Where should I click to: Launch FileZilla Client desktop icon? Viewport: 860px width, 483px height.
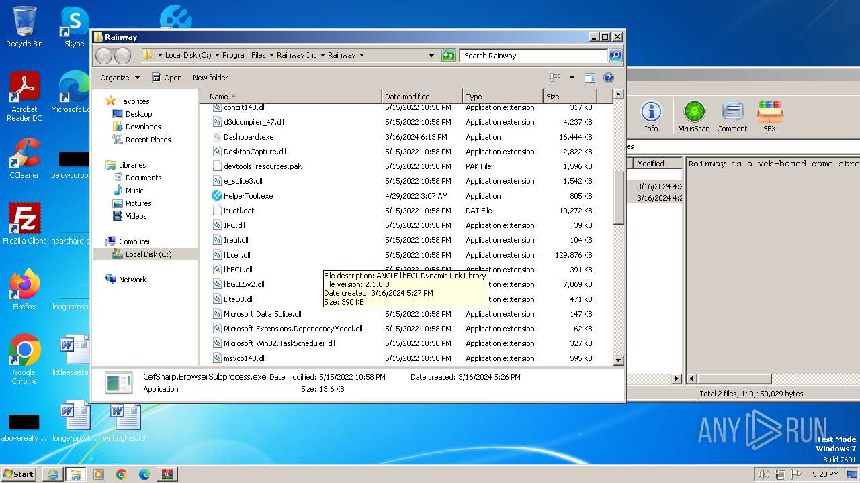(x=24, y=224)
